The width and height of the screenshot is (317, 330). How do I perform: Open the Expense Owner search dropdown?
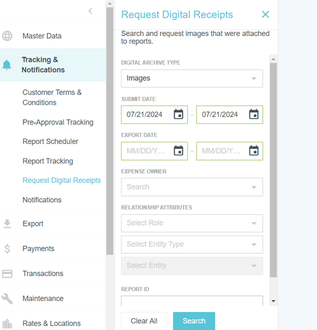click(x=192, y=187)
